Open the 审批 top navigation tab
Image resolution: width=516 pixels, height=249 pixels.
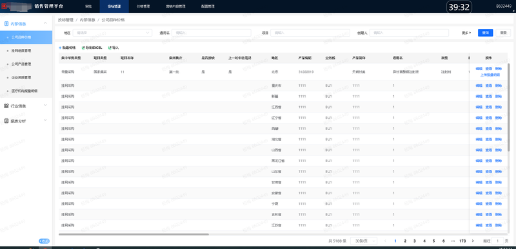point(88,6)
